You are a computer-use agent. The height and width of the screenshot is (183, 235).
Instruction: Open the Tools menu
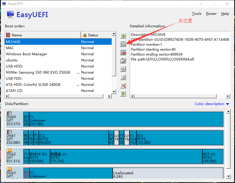coord(197,14)
